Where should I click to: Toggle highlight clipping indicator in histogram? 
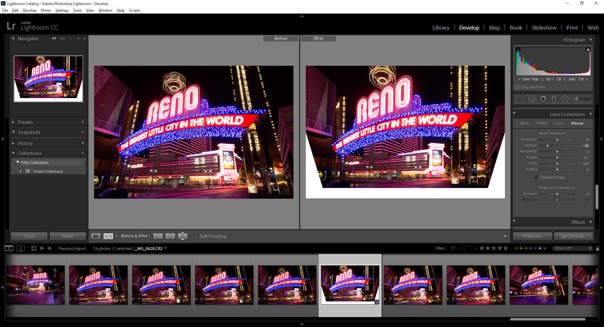[588, 49]
